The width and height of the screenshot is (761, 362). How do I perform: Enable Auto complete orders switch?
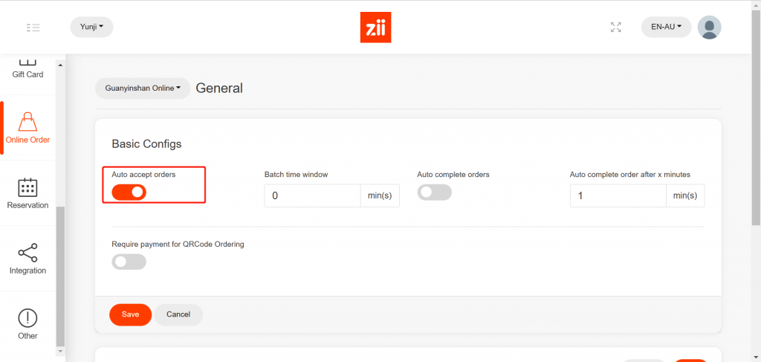(x=434, y=193)
